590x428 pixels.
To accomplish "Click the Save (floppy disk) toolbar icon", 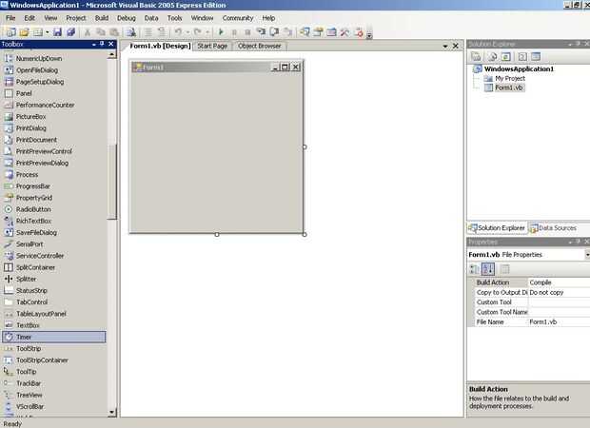I will (57, 32).
